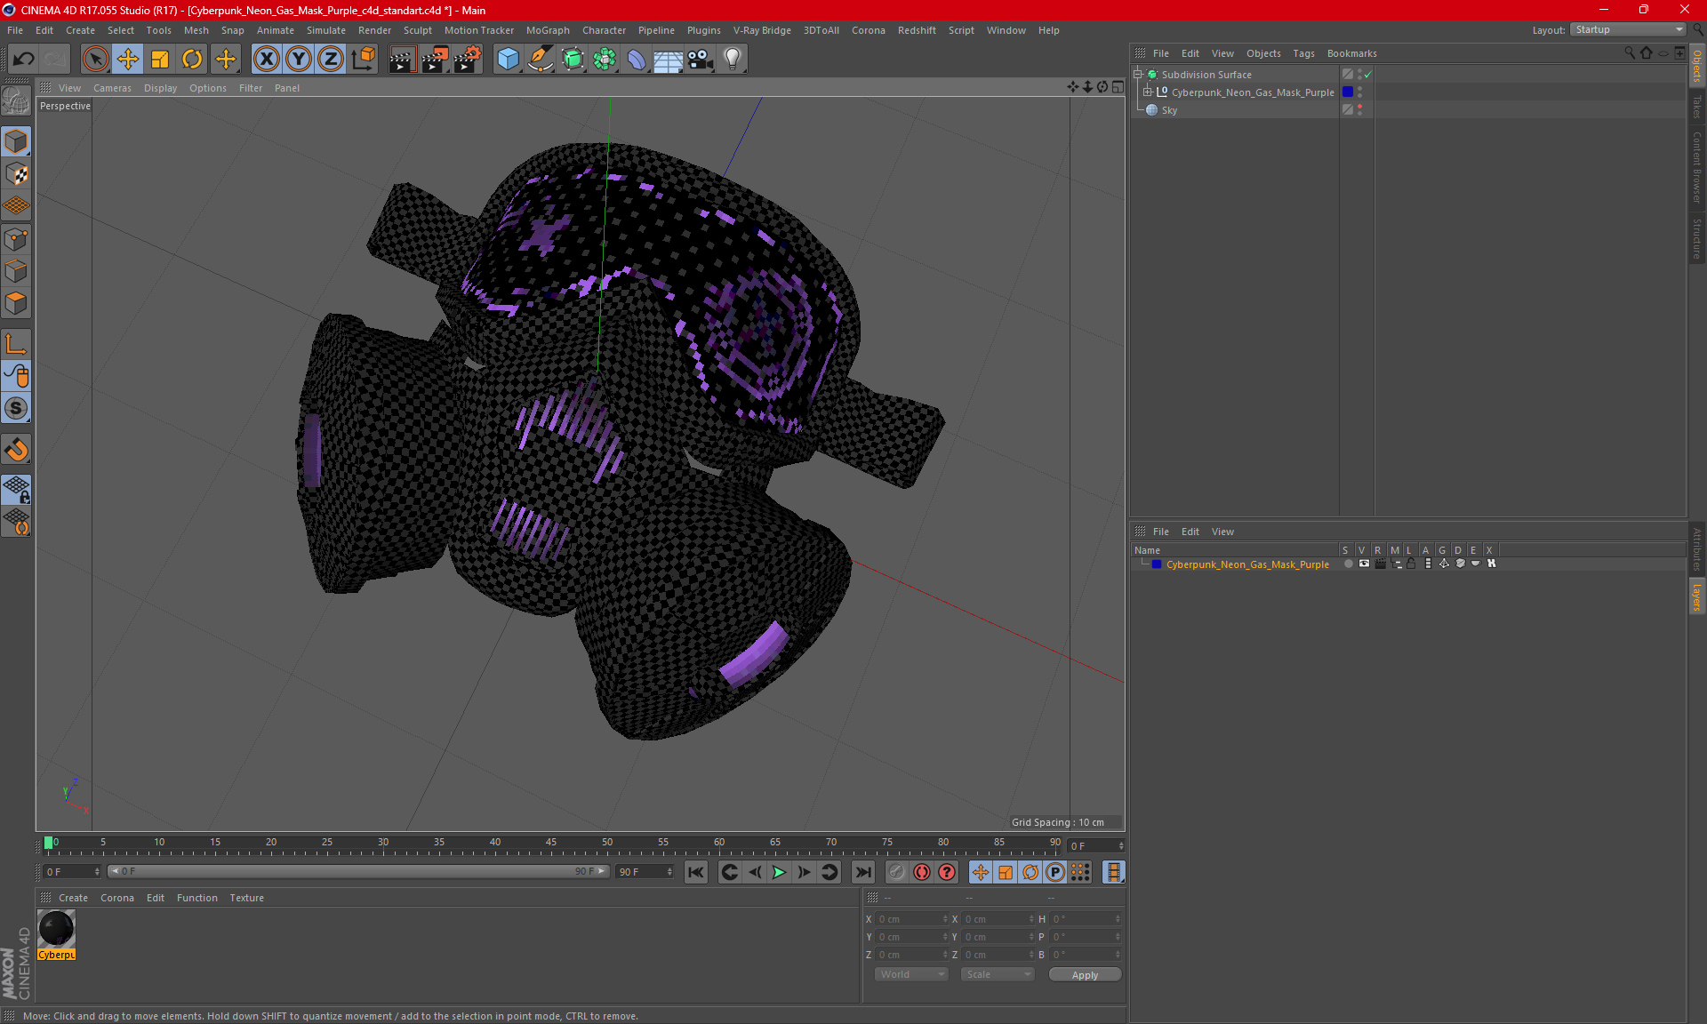Screen dimensions: 1707x1024
Task: Activate the Rotate tool
Action: coord(192,60)
